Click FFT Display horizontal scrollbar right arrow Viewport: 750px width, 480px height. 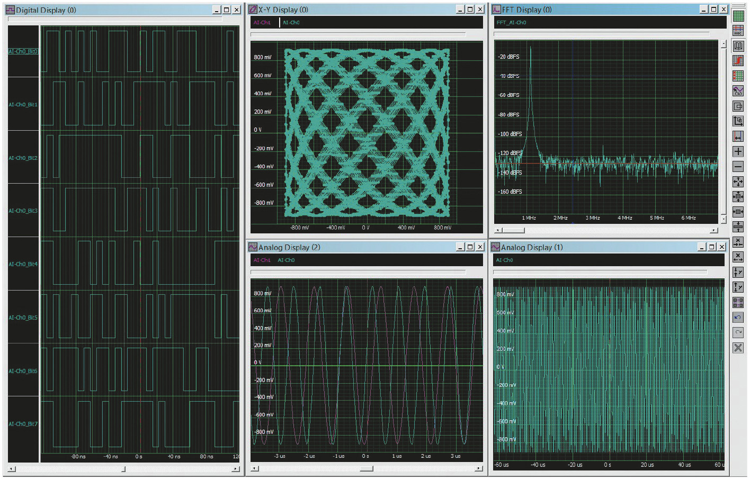pyautogui.click(x=714, y=230)
